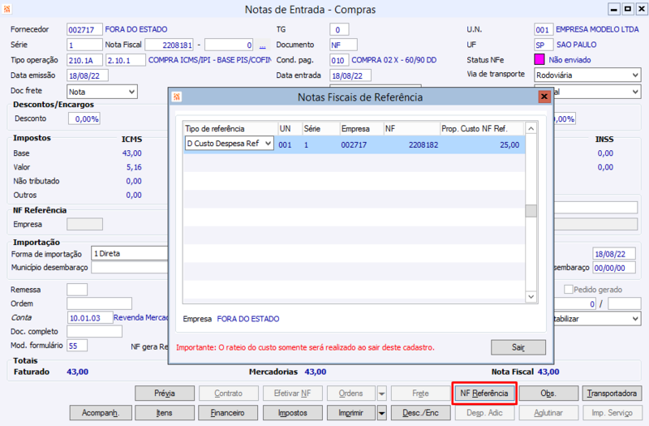Screen dimensions: 649x426
Task: Click the Desc./Enc button
Action: pyautogui.click(x=420, y=413)
